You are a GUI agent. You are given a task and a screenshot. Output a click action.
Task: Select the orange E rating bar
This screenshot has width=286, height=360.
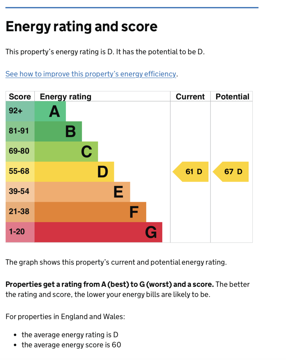point(82,192)
